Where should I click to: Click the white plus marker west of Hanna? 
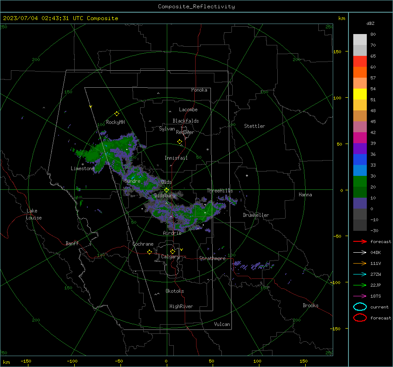pyautogui.click(x=247, y=175)
